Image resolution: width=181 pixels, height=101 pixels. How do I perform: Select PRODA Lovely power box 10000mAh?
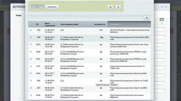pos(128,53)
